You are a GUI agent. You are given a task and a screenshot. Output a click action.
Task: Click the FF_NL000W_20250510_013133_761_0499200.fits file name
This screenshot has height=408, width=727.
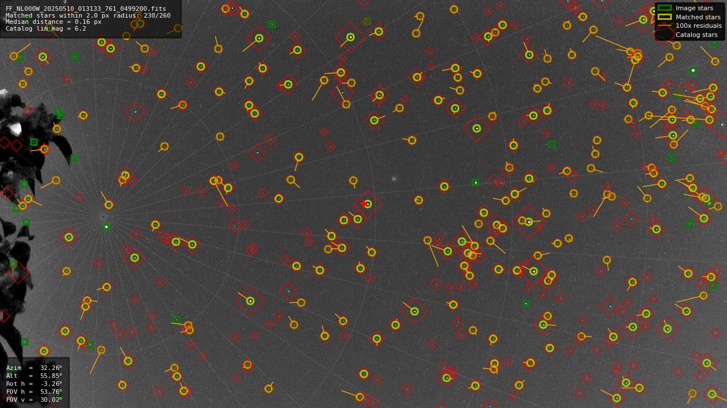point(86,9)
